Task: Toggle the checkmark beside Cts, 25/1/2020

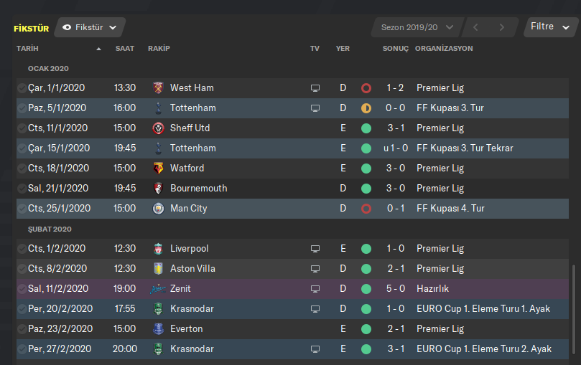Action: 22,209
